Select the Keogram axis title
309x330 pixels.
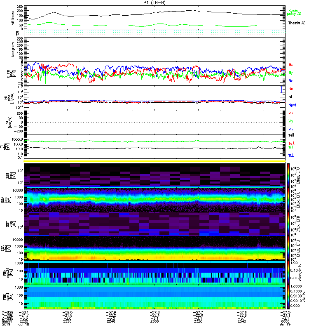[13, 49]
